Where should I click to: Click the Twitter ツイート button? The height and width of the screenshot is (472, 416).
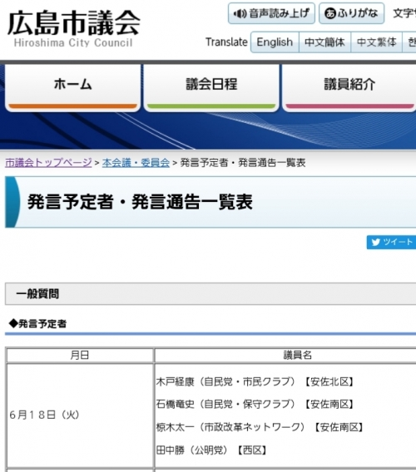(x=391, y=243)
